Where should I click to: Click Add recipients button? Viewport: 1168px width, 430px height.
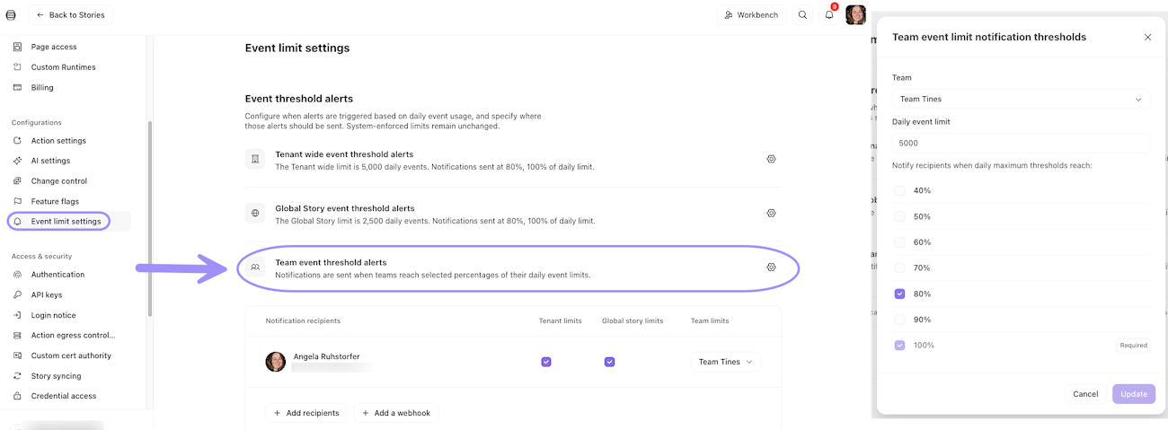pyautogui.click(x=305, y=413)
